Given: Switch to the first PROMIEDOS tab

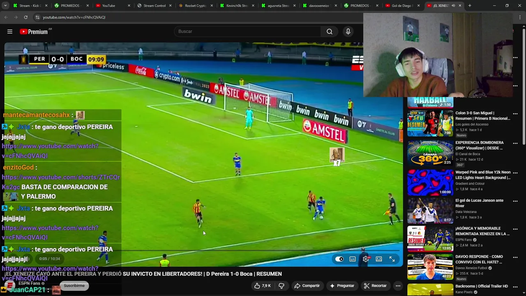Looking at the screenshot, I should pyautogui.click(x=70, y=6).
